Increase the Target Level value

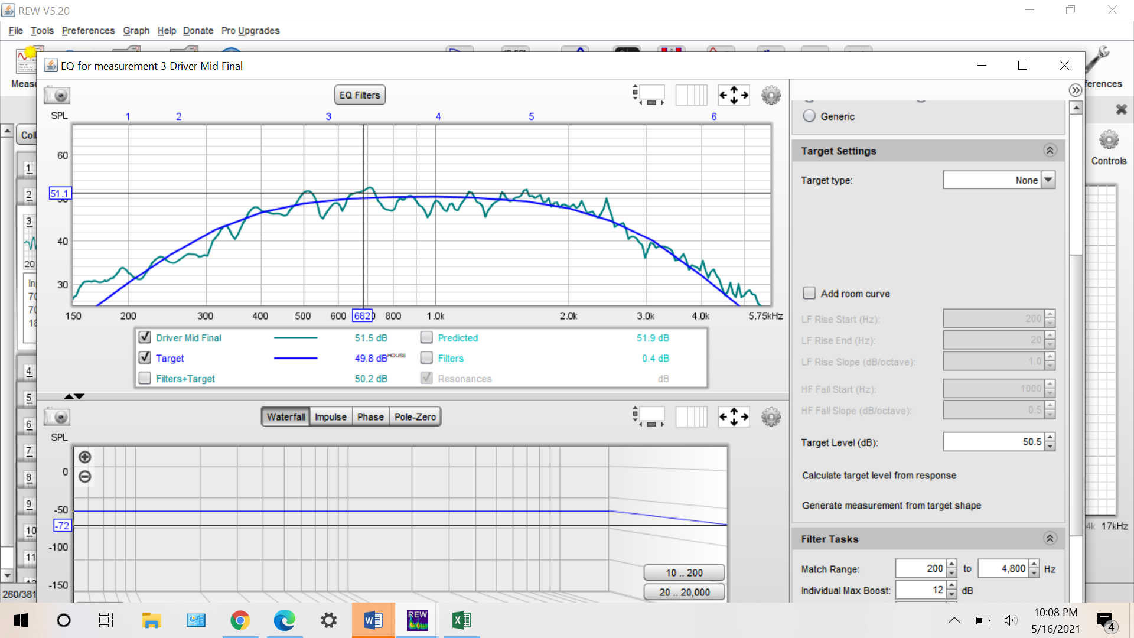(x=1050, y=438)
